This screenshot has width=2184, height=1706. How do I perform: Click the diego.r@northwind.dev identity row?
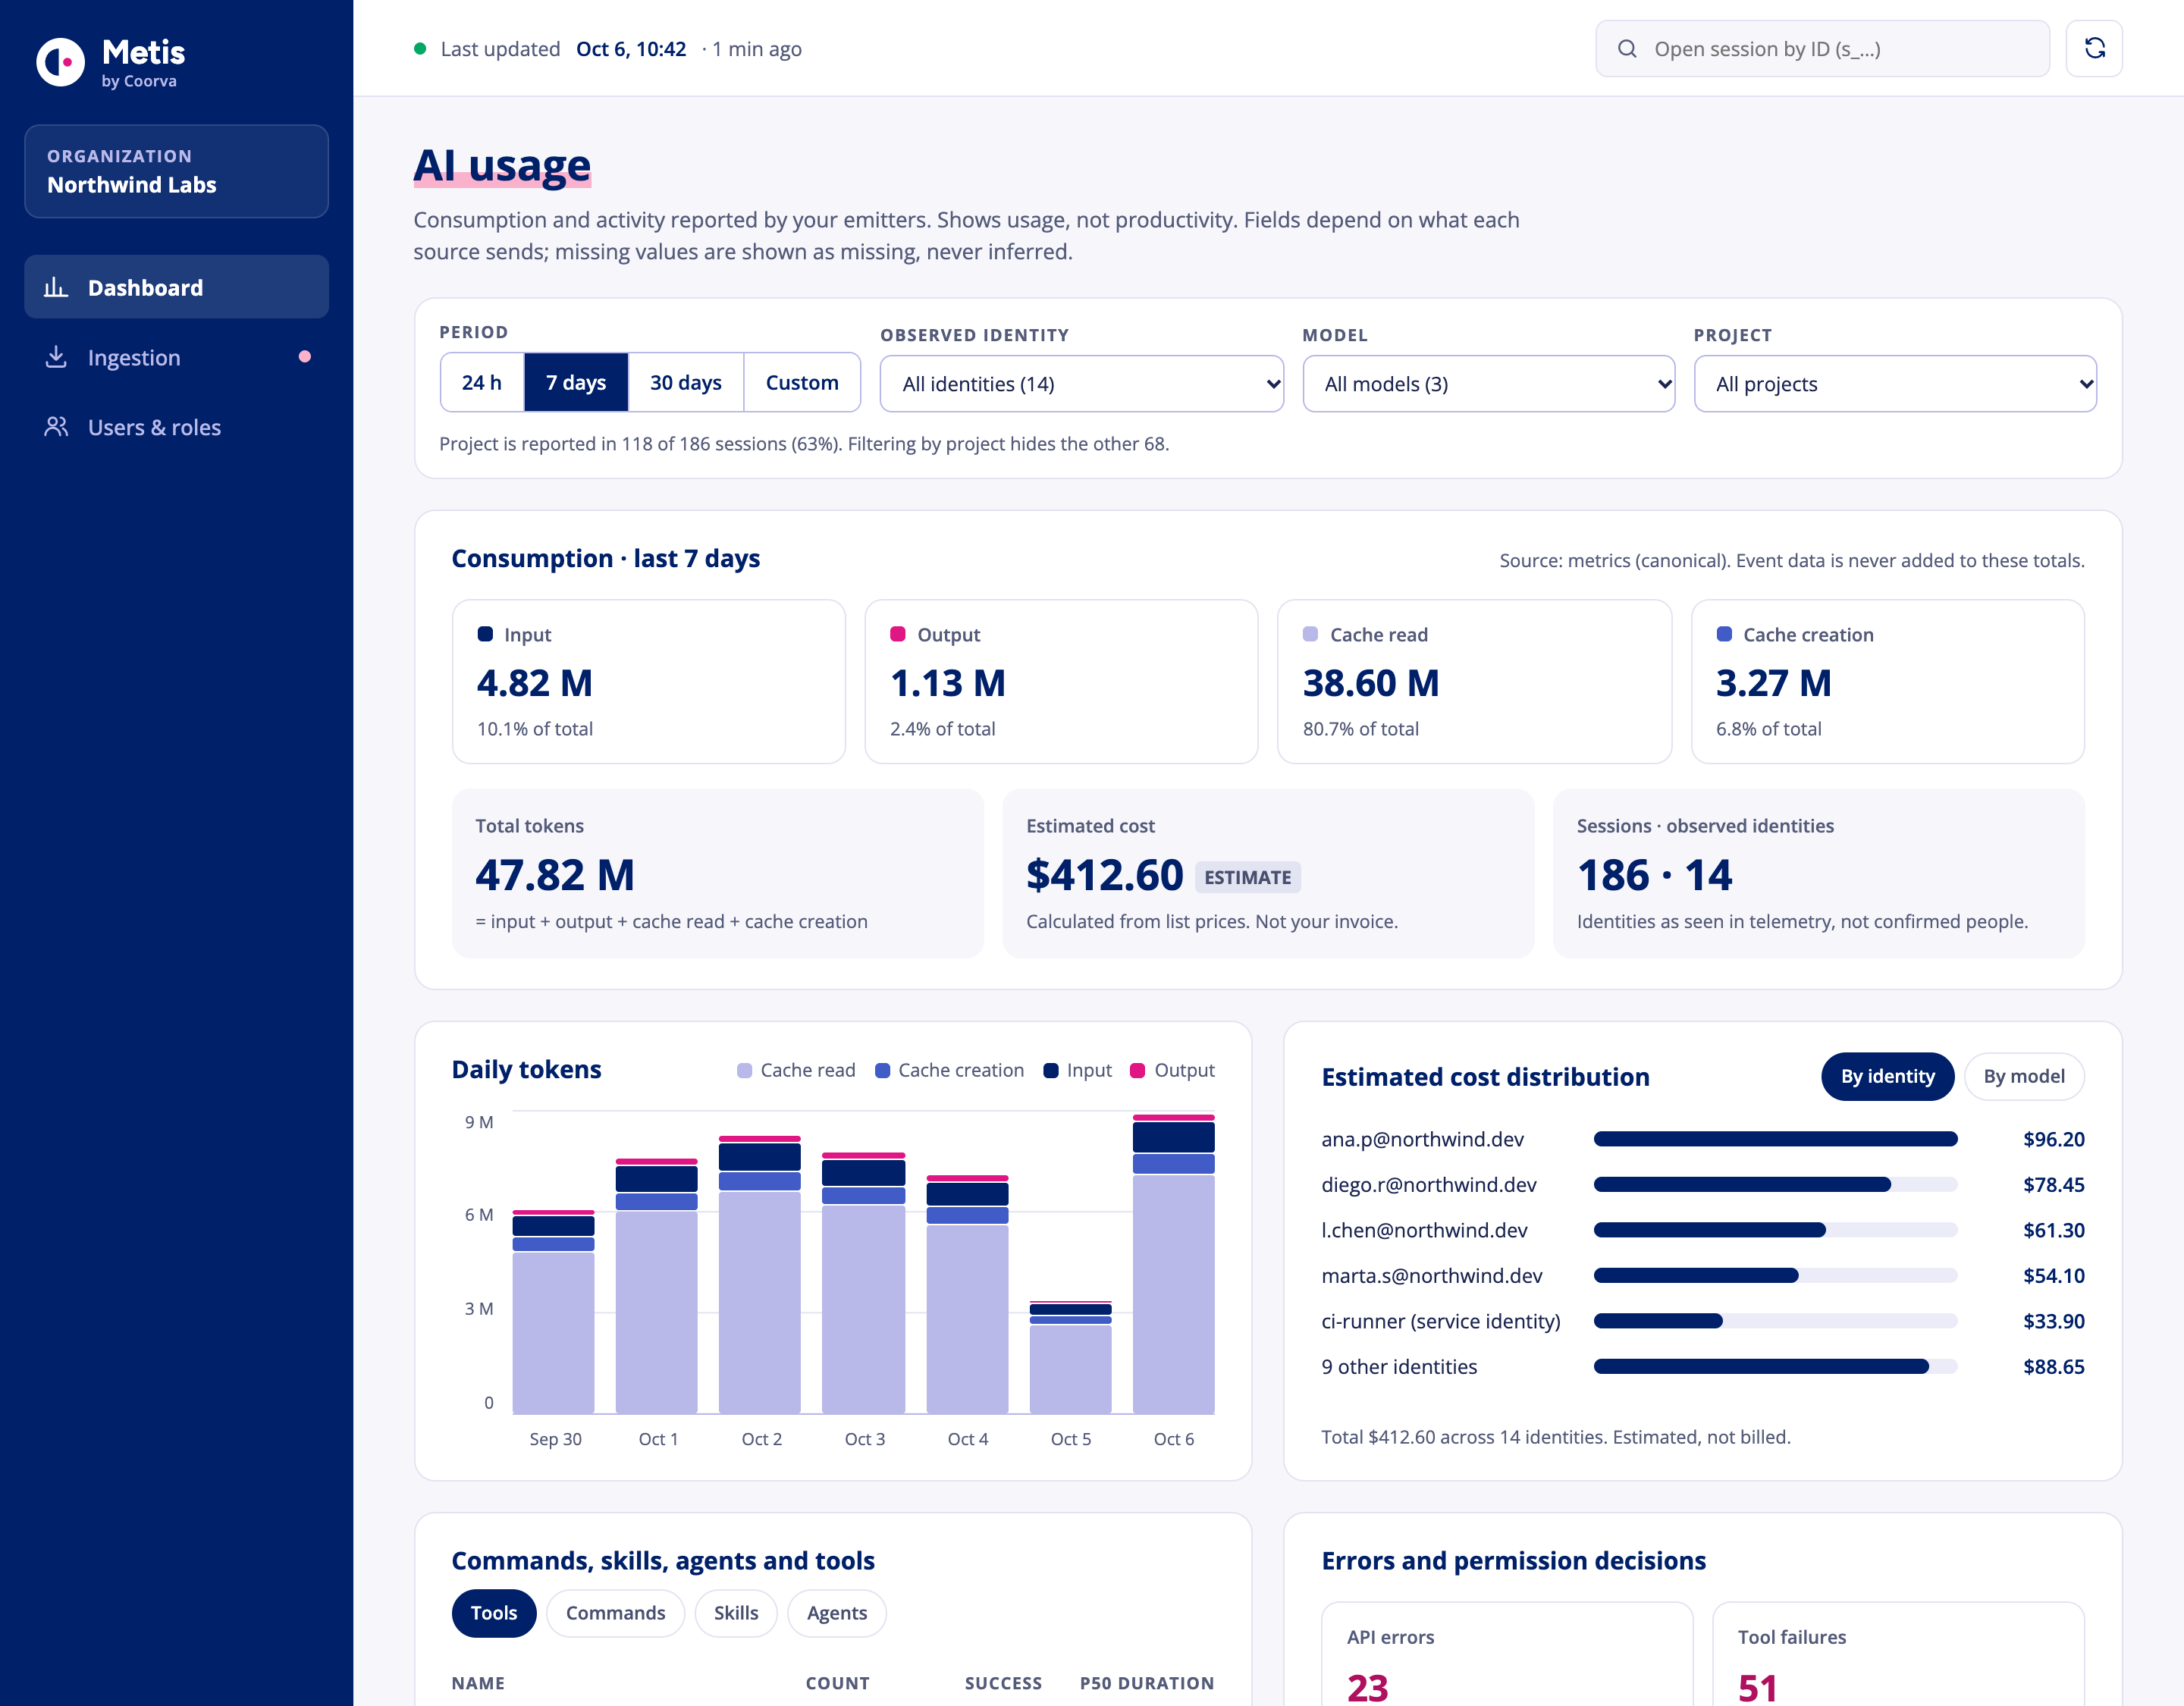[1703, 1185]
